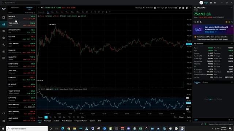Click the Symbol/Name search field
The width and height of the screenshot is (234, 131).
(x=21, y=3)
